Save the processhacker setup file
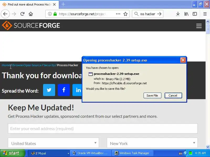This screenshot has width=210, height=157. pyautogui.click(x=153, y=96)
